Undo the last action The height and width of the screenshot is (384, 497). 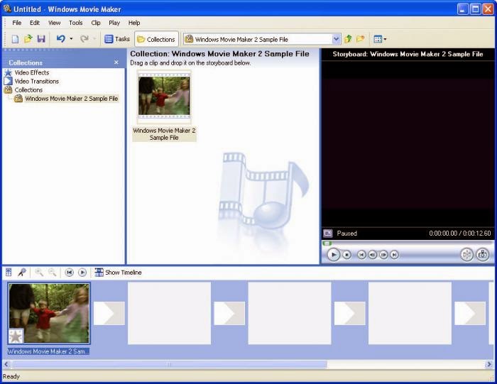click(x=60, y=39)
